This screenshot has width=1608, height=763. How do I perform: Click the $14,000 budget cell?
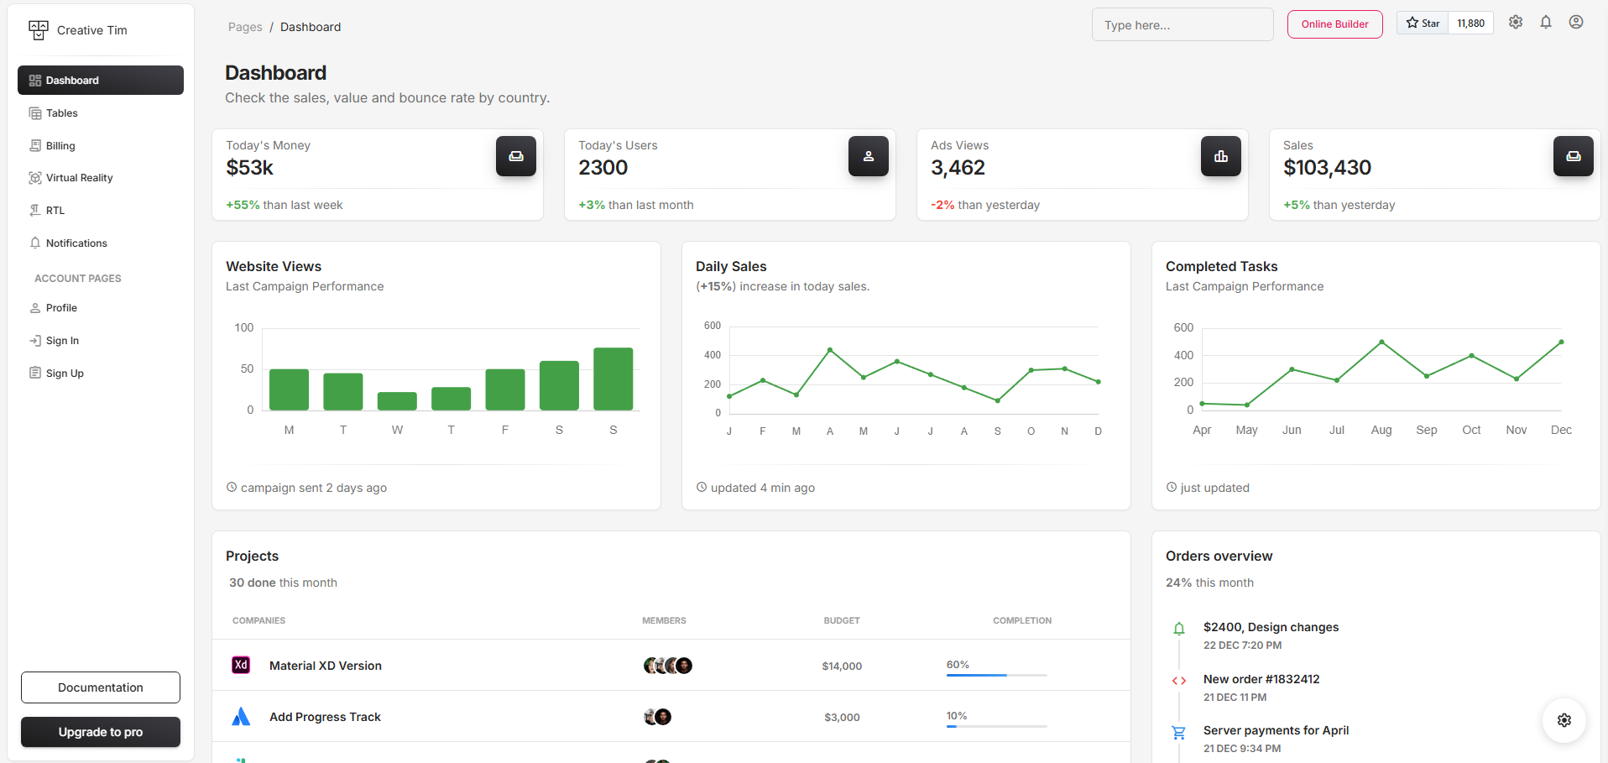tap(842, 666)
